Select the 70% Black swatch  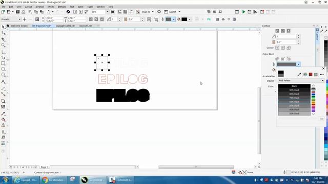click(x=294, y=98)
